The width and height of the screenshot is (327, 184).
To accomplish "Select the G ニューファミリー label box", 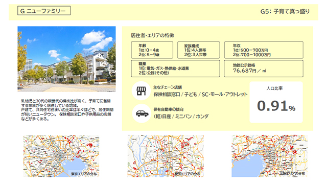I will [44, 11].
